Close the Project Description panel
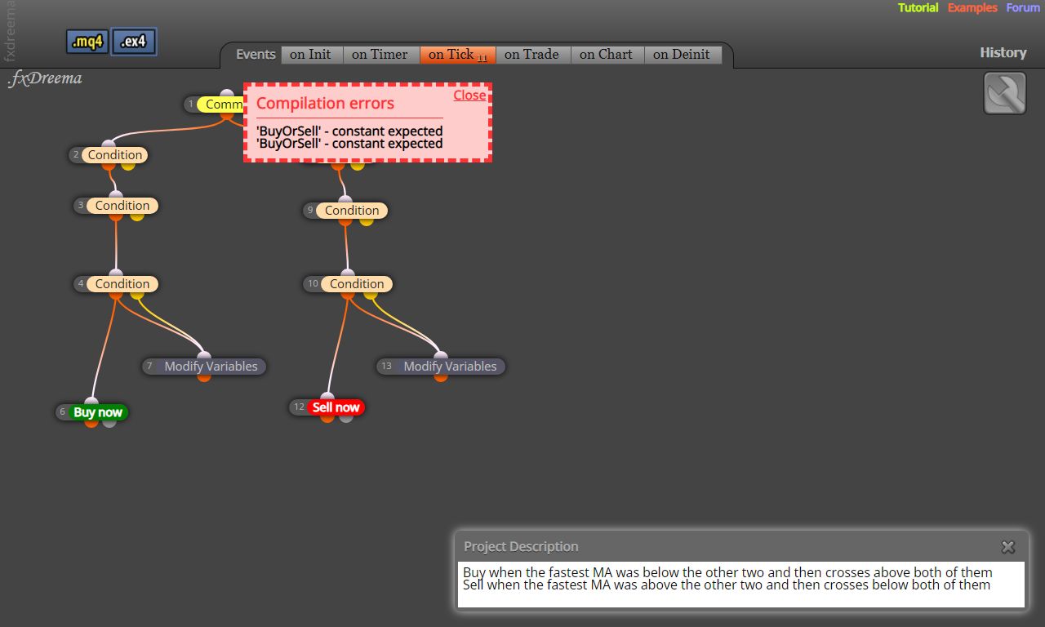This screenshot has height=627, width=1045. tap(1008, 547)
